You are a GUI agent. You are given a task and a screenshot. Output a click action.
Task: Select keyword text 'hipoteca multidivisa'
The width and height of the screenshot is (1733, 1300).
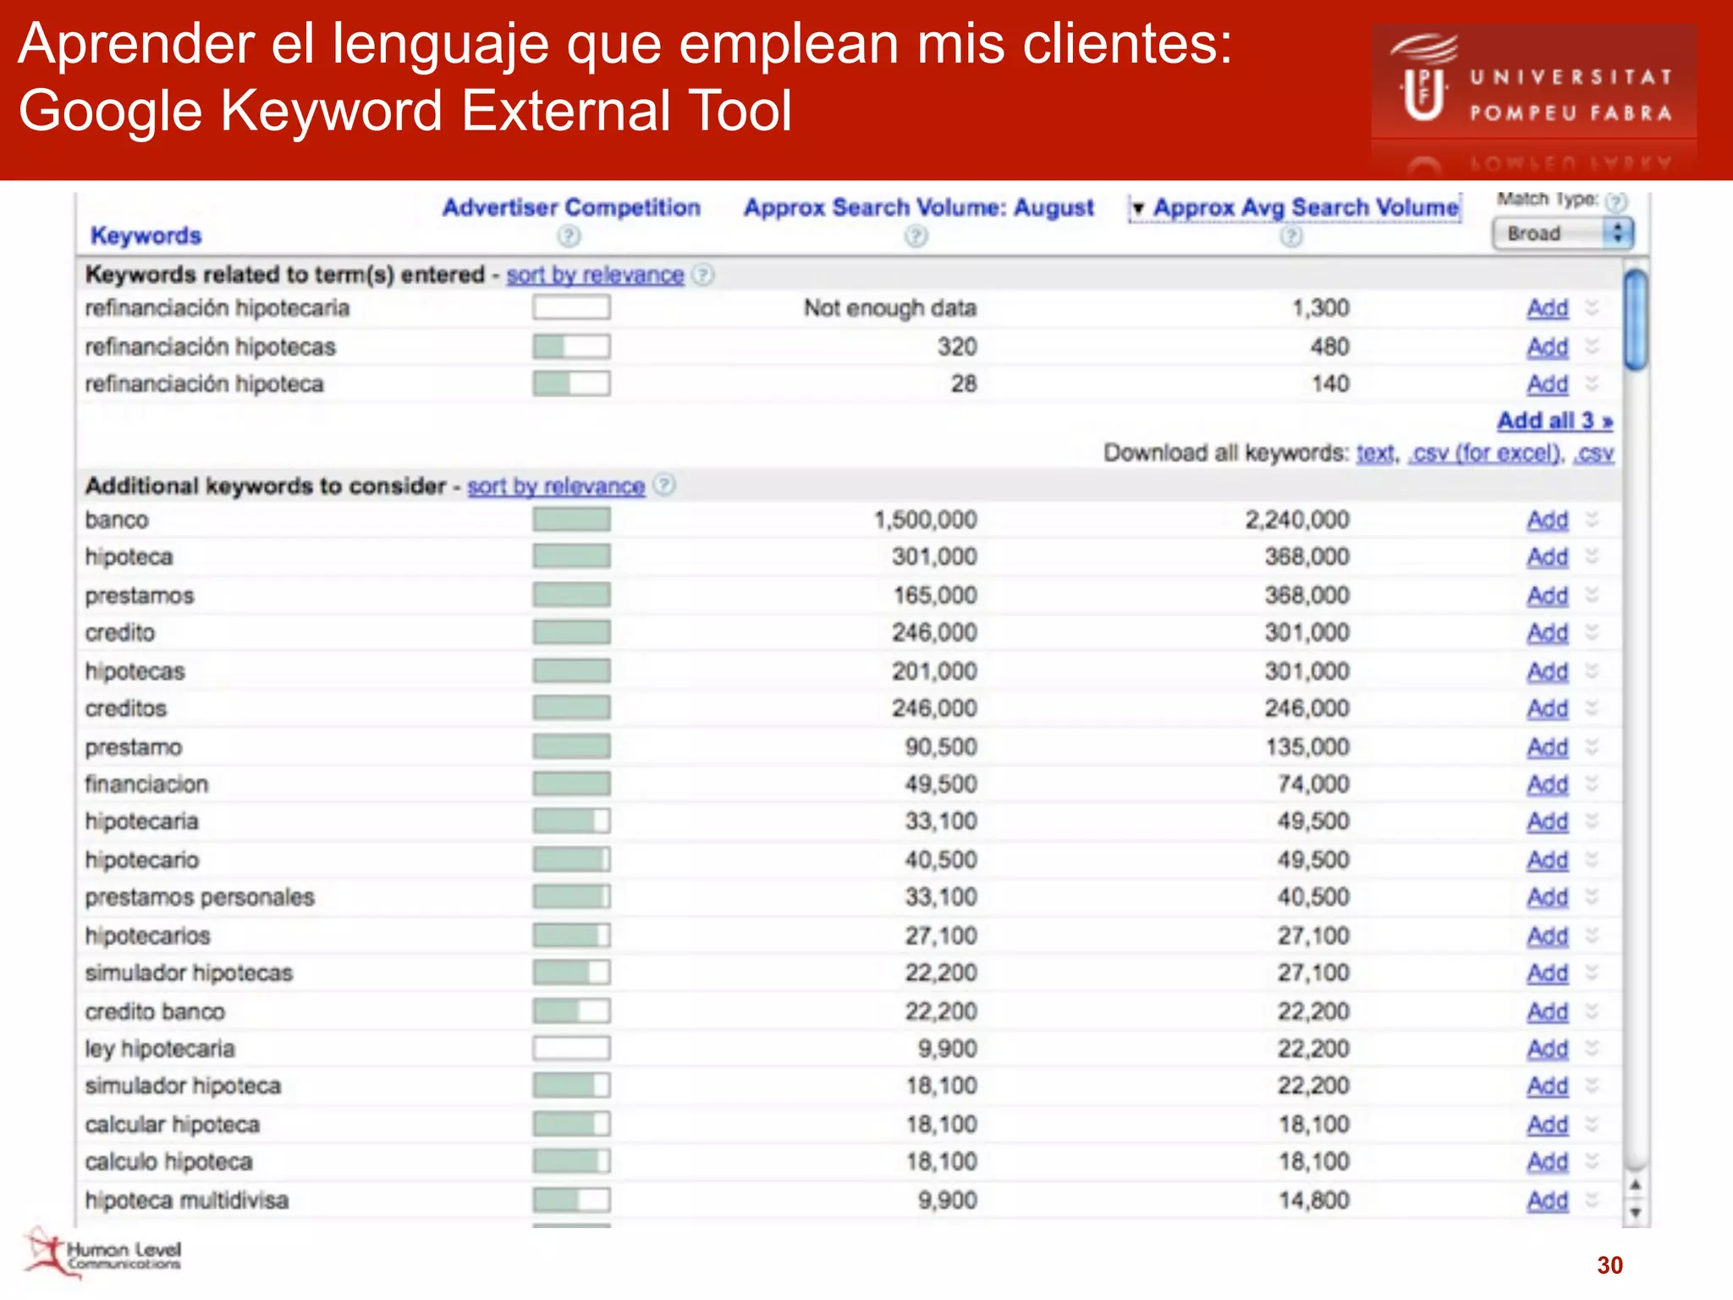point(187,1200)
